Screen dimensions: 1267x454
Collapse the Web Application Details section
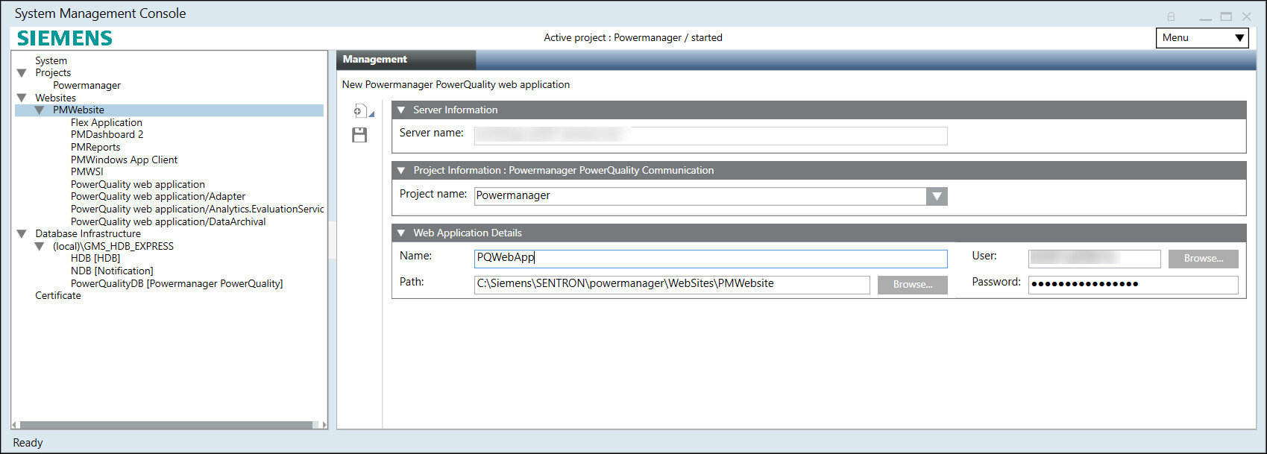(x=401, y=233)
